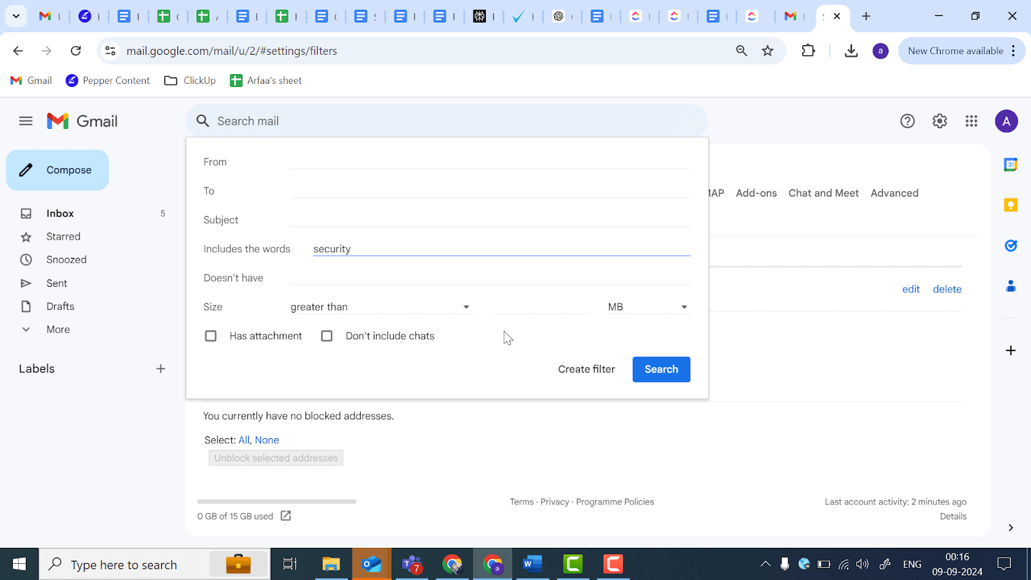Click the Create filter button
This screenshot has width=1031, height=580.
click(x=586, y=369)
